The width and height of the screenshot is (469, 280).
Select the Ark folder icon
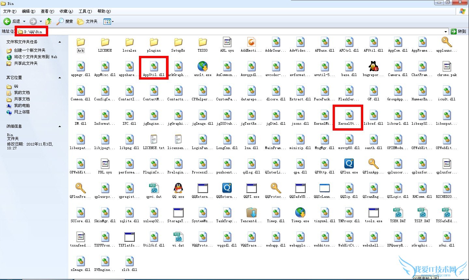point(80,42)
